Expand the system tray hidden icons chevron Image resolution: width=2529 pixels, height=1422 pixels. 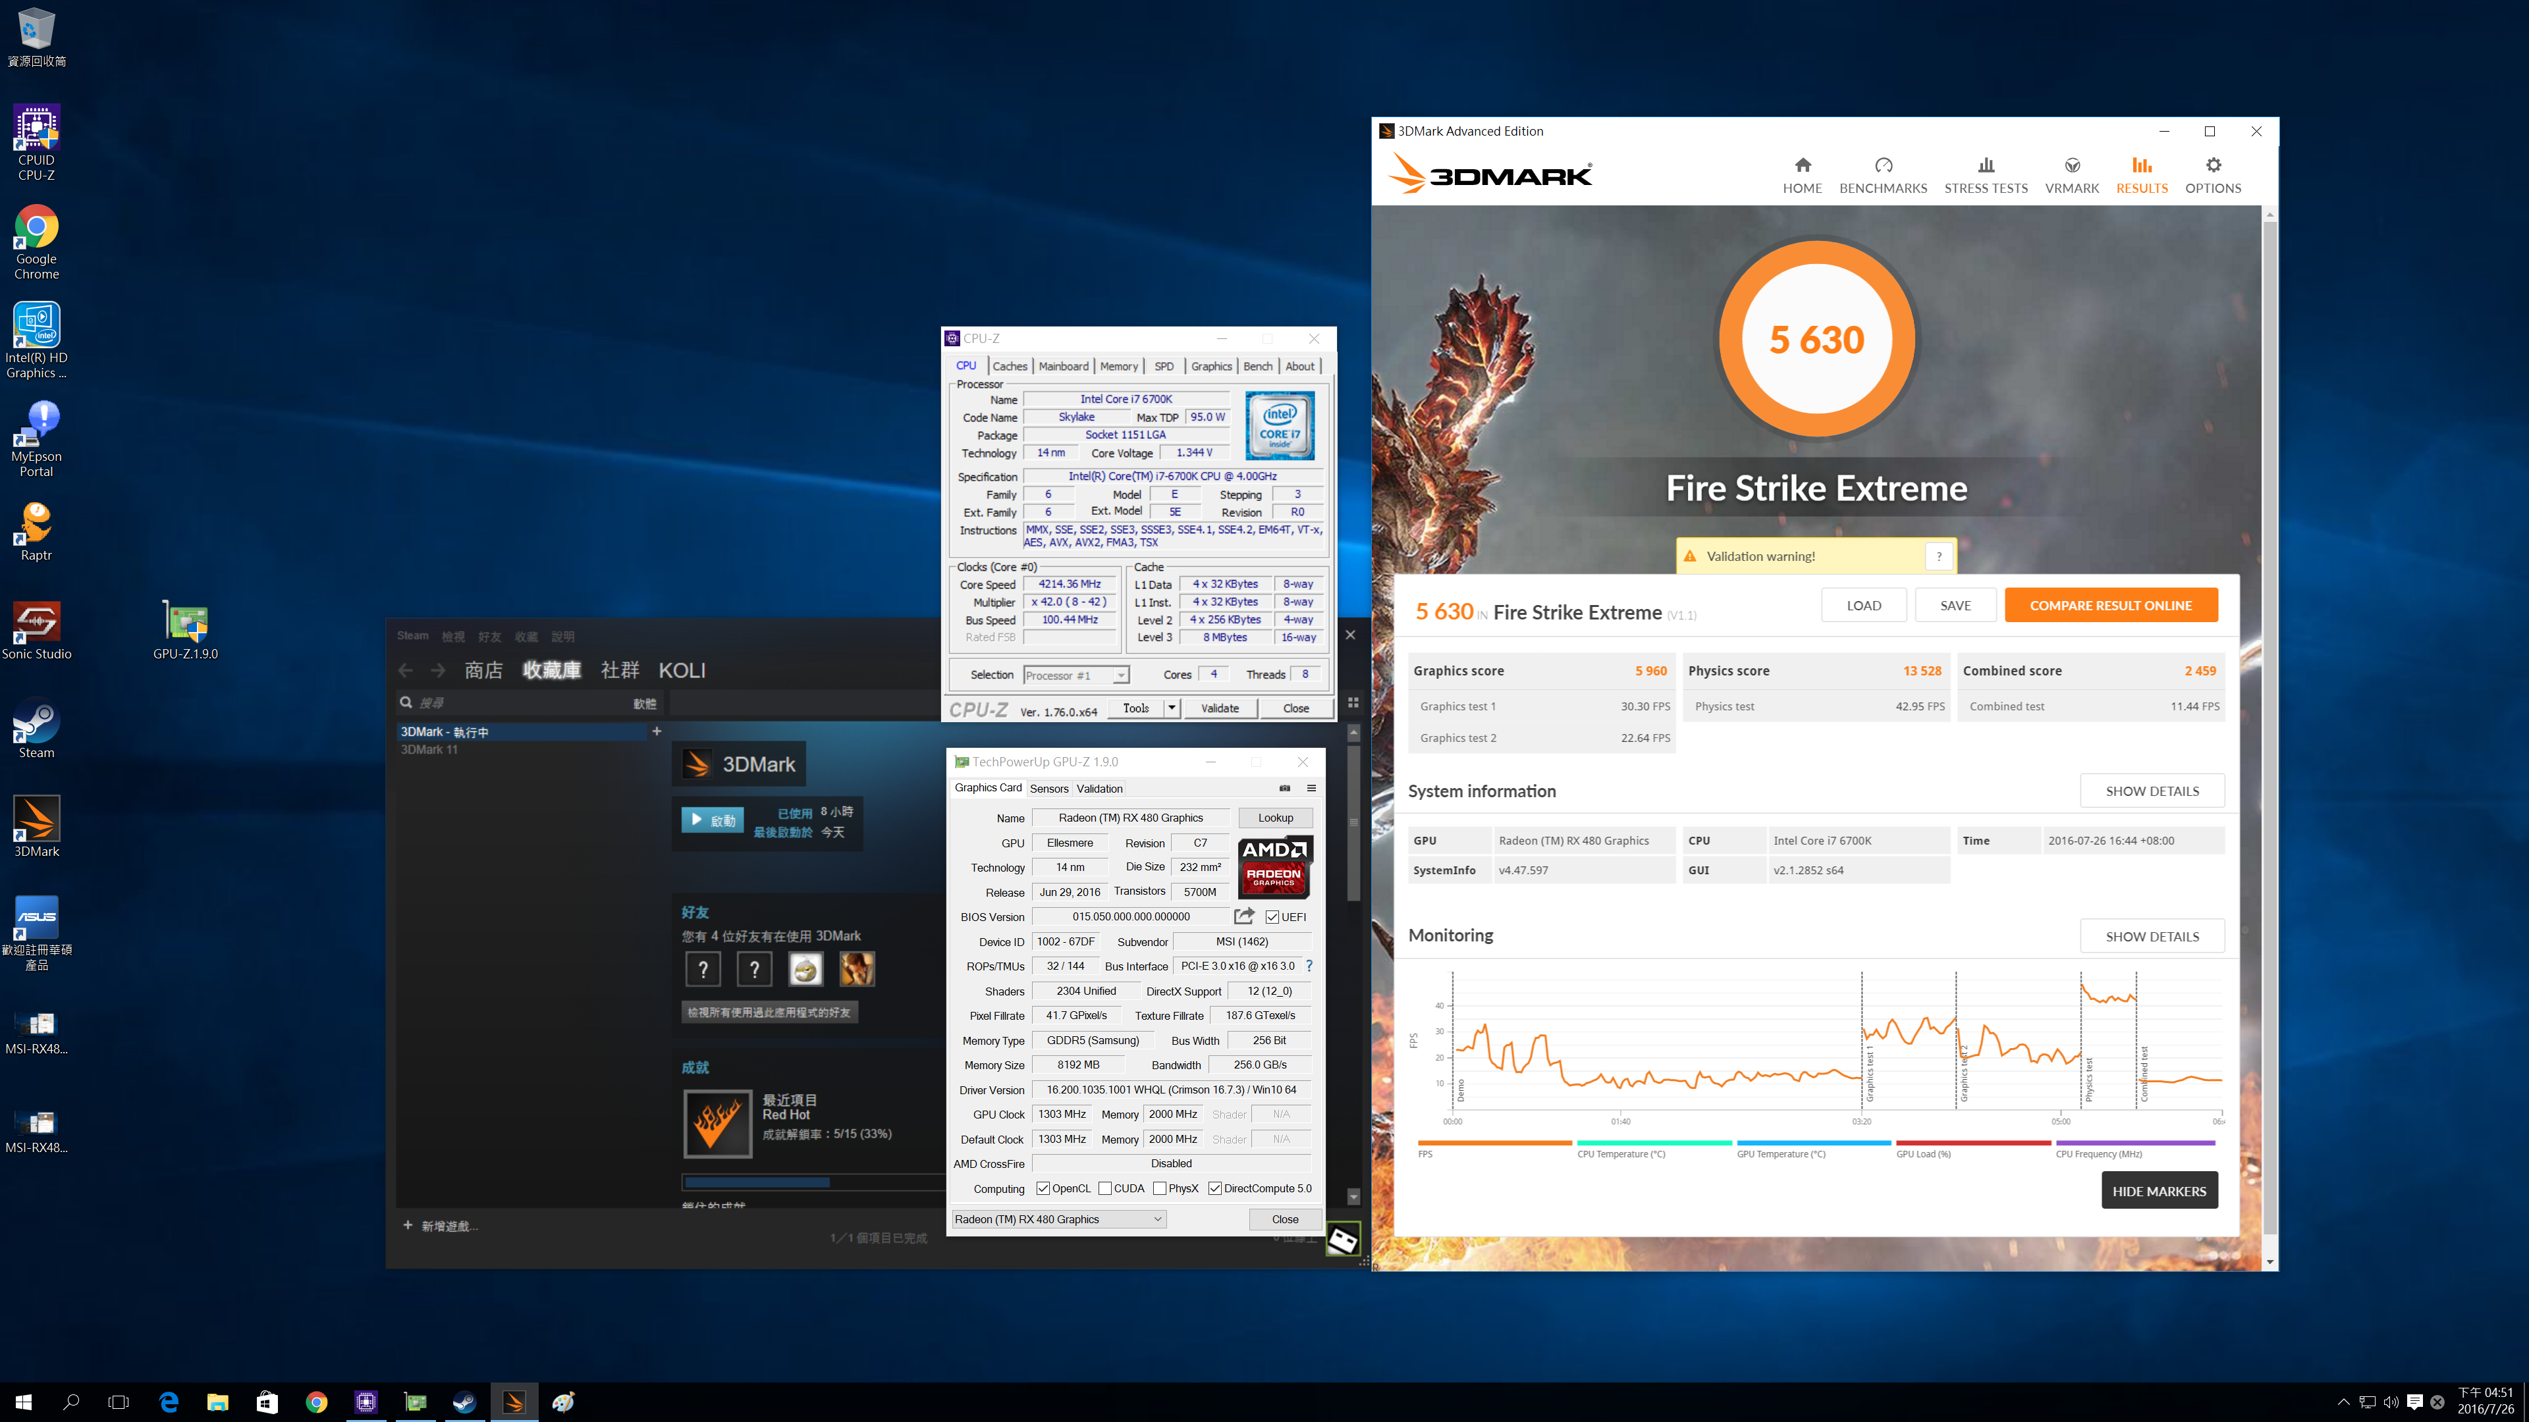tap(2343, 1402)
